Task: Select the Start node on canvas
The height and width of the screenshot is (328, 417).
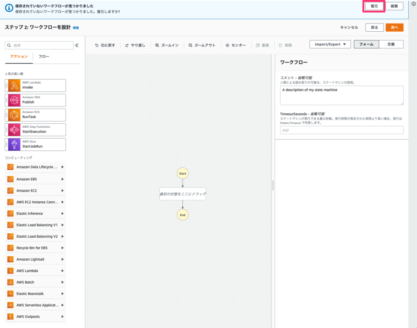Action: coord(182,173)
